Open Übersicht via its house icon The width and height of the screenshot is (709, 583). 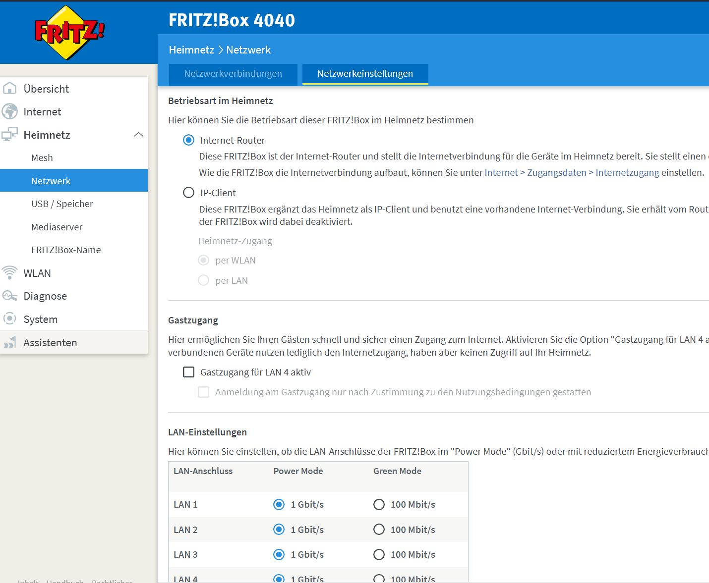click(9, 89)
